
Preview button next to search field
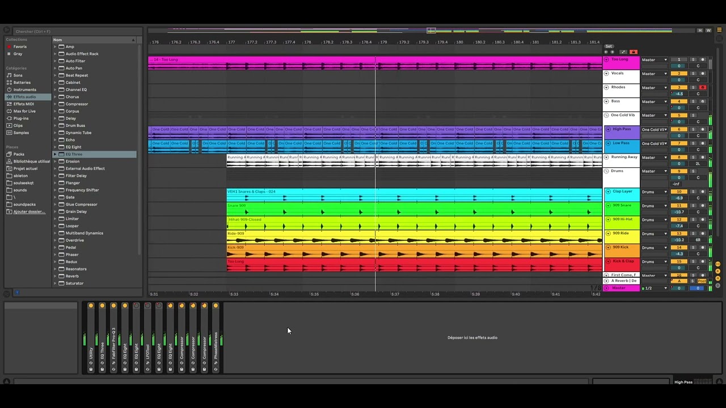6,31
